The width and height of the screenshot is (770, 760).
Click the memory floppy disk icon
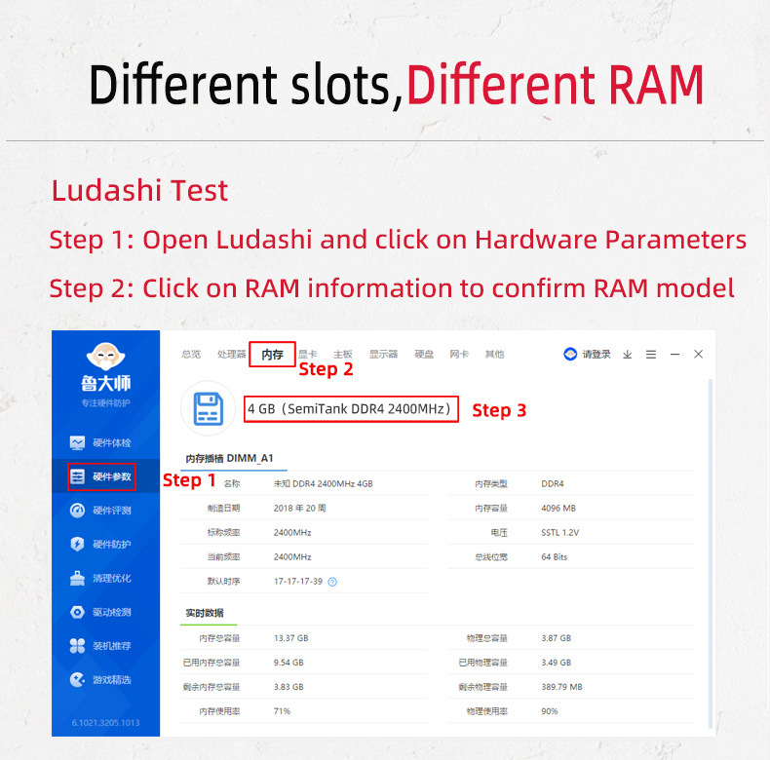click(209, 408)
